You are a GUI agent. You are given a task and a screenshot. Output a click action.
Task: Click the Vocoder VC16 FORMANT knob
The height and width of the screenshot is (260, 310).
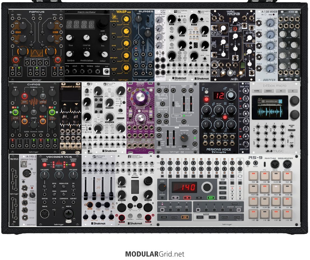[x=59, y=175]
